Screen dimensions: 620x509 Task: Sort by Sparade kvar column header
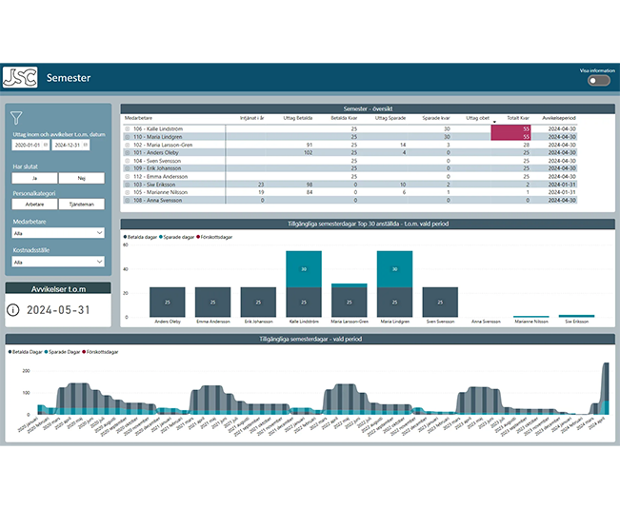pyautogui.click(x=436, y=118)
